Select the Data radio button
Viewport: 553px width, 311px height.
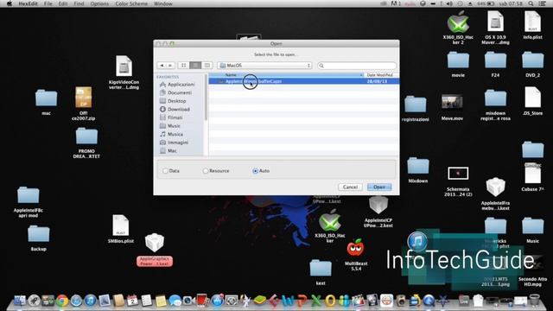[165, 171]
